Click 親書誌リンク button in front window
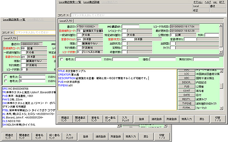 pos(65,119)
